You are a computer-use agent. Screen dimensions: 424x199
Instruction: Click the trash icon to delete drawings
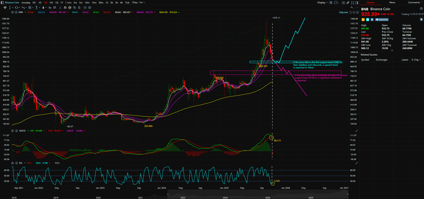(79, 8)
